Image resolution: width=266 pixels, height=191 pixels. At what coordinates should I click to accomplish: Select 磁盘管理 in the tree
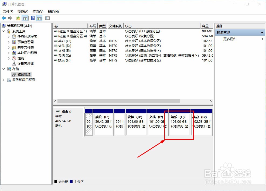click(21, 74)
